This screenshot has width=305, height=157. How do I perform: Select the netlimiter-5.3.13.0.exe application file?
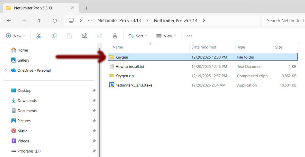pos(134,85)
